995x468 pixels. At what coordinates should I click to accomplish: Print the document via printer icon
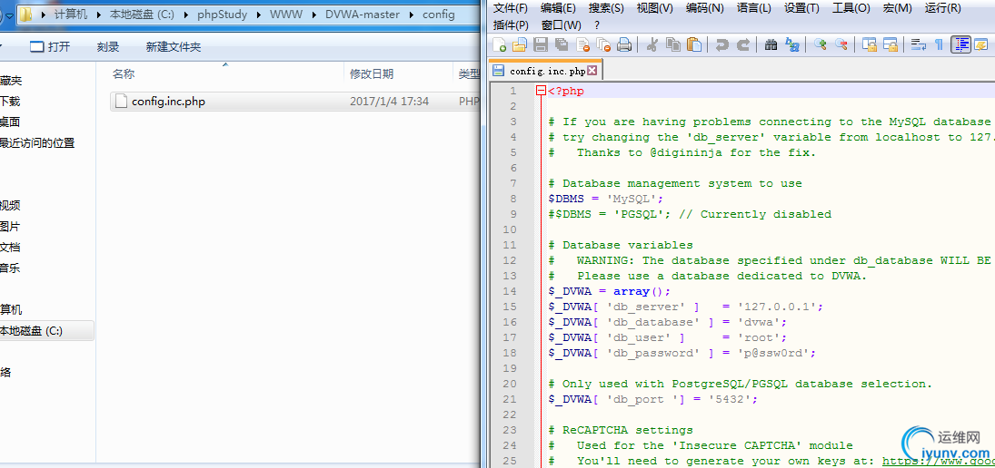coord(624,44)
